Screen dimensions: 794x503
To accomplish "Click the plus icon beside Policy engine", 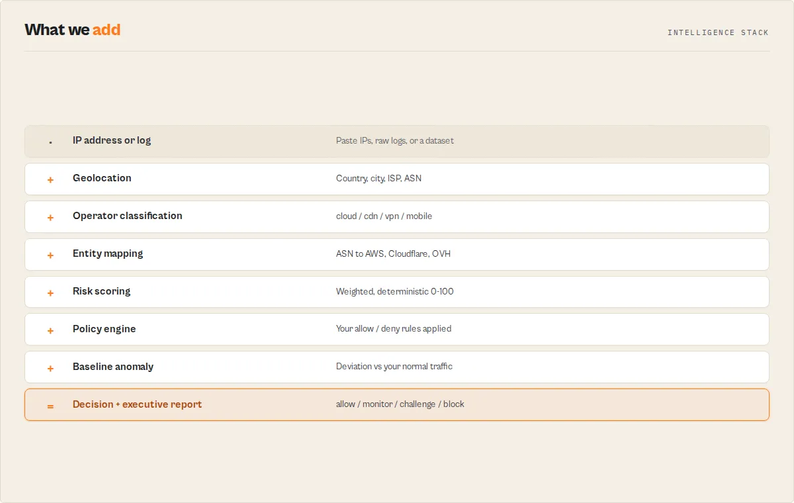I will coord(50,331).
